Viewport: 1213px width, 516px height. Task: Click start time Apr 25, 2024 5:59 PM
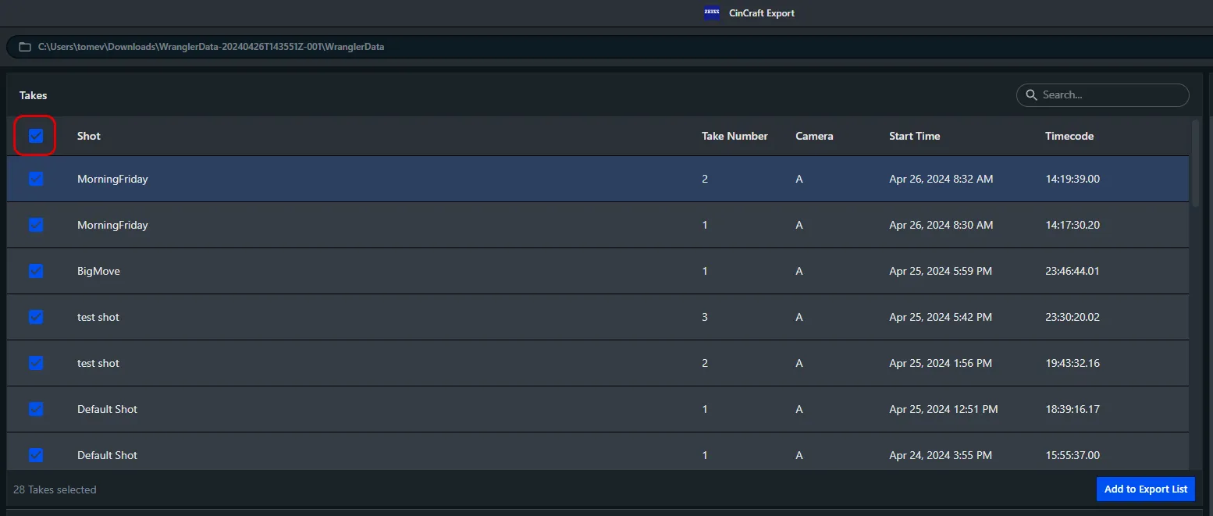(x=941, y=271)
